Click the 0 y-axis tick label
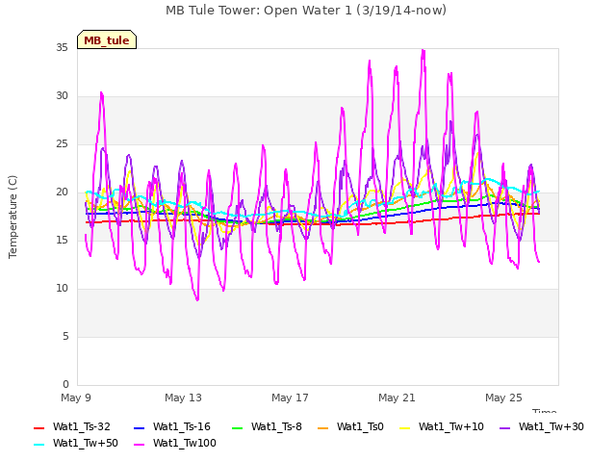 point(65,384)
